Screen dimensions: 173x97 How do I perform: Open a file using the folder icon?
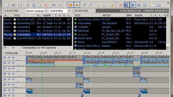click(14, 5)
